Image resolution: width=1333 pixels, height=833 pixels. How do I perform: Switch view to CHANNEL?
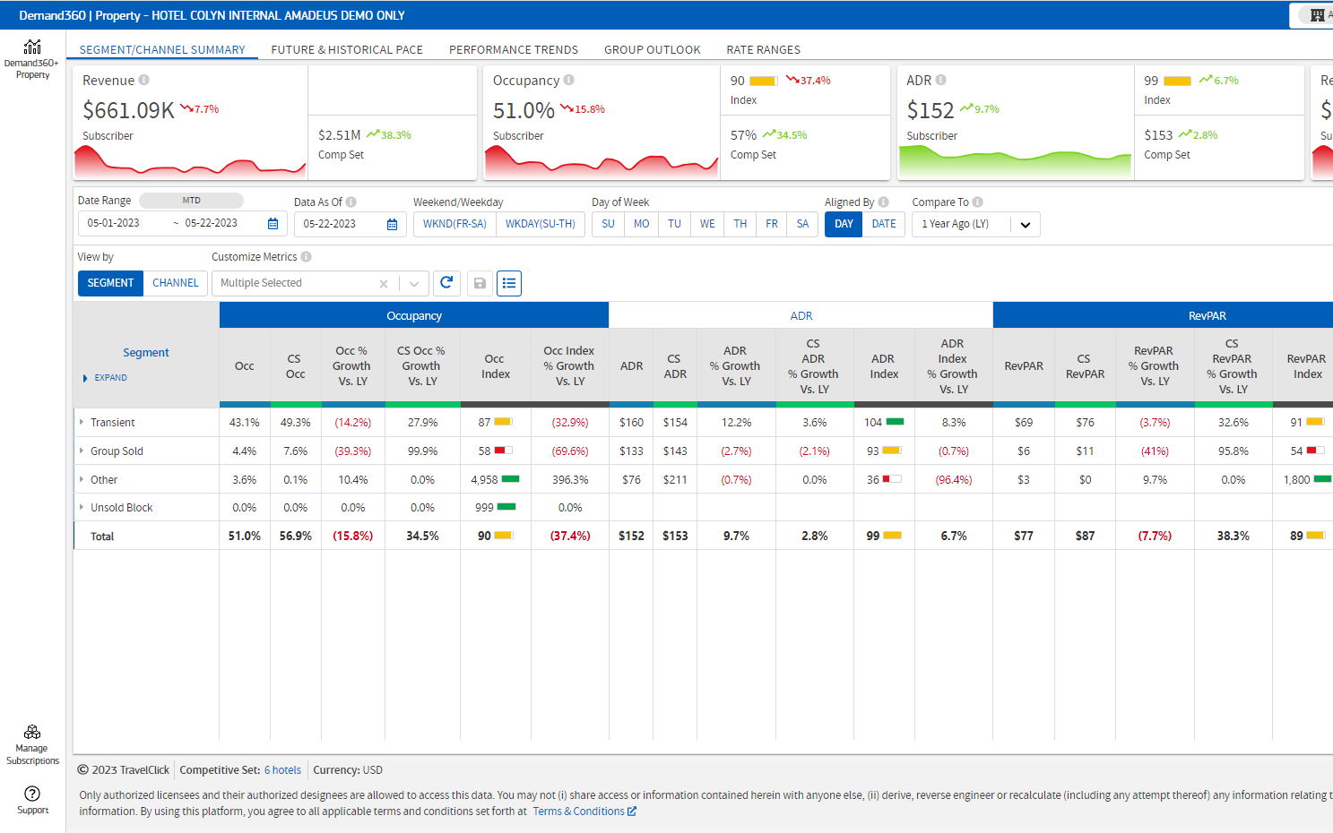tap(175, 283)
